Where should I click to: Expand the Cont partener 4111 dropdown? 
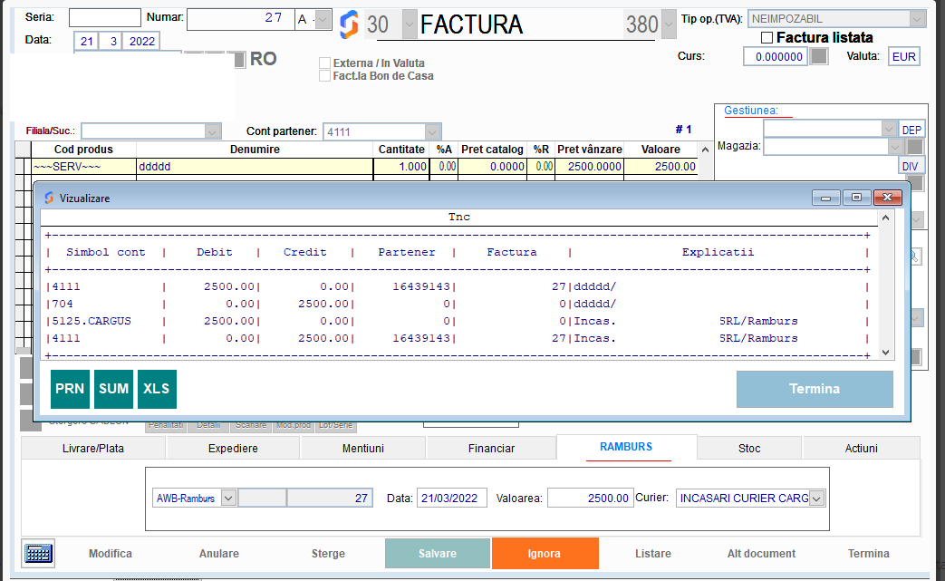click(432, 131)
